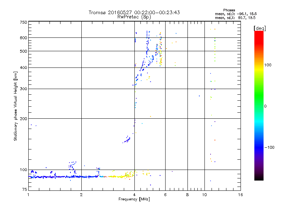Click the frequency axis '6' tick label

(165, 195)
